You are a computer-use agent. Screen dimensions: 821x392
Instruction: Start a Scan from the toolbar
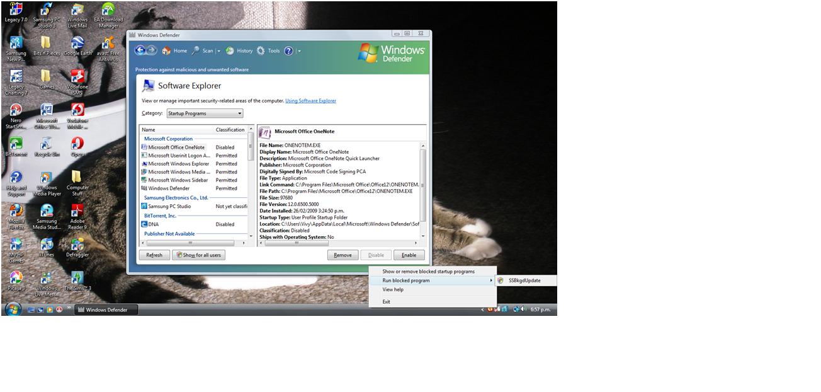[202, 51]
